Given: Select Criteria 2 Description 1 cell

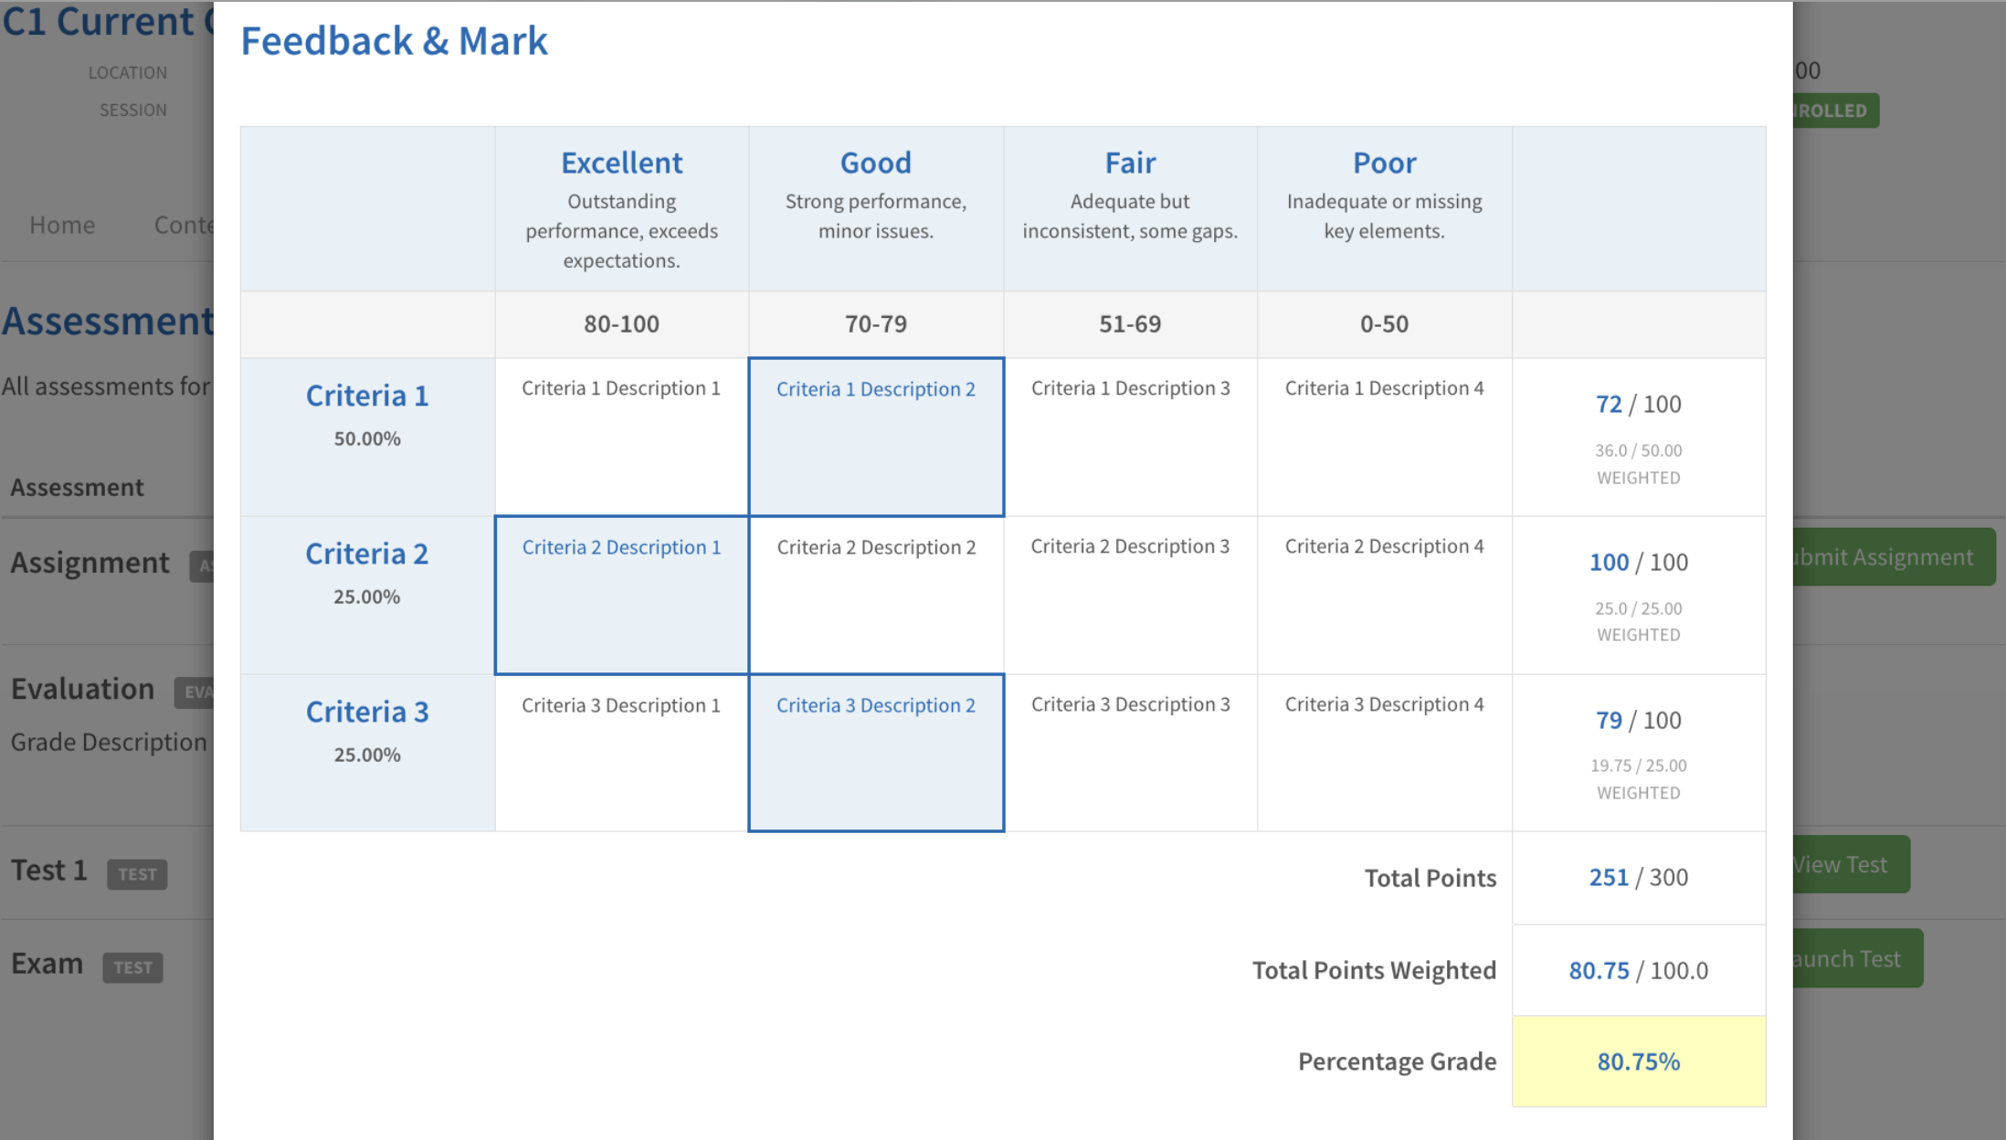Looking at the screenshot, I should coord(621,595).
